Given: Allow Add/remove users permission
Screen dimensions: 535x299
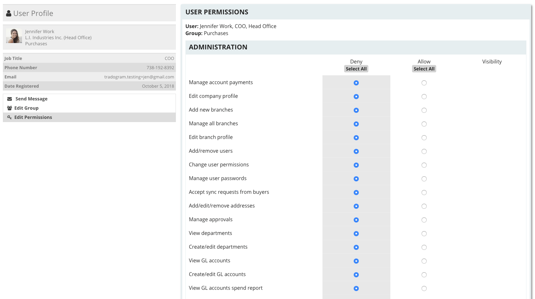Looking at the screenshot, I should pyautogui.click(x=424, y=151).
